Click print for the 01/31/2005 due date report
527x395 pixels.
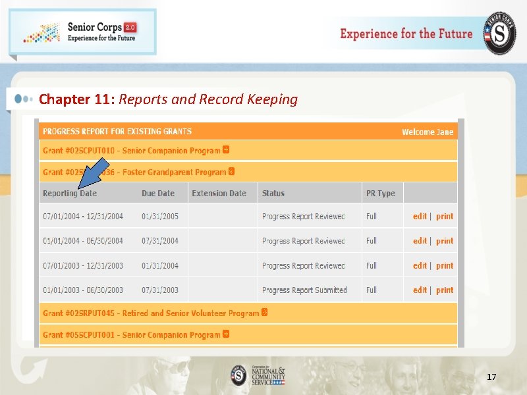[x=445, y=216]
